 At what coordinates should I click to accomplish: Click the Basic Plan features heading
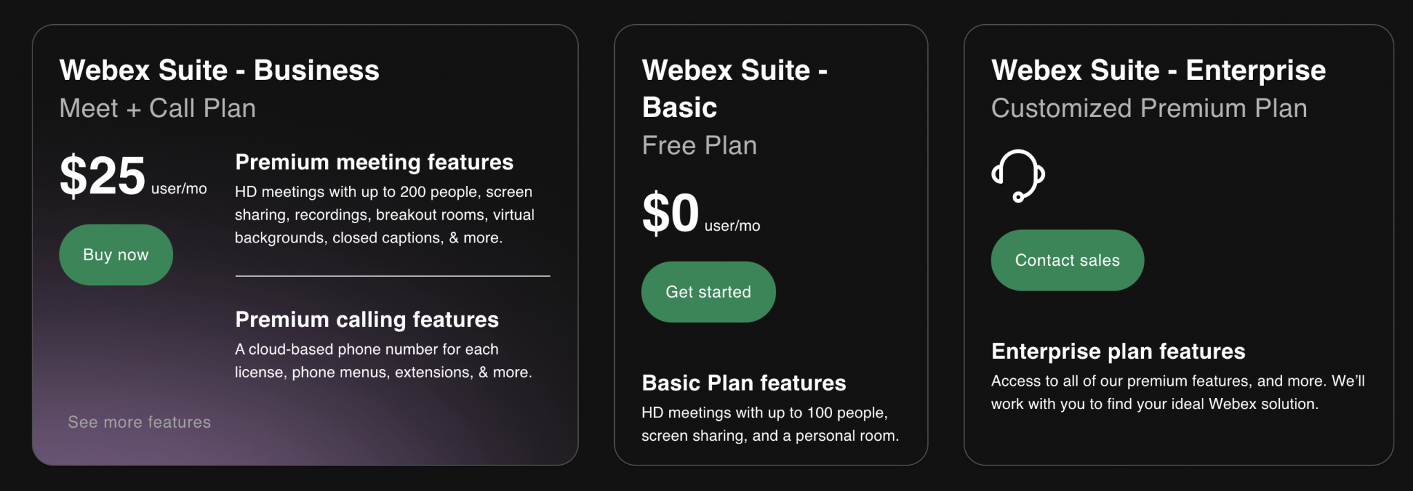[x=744, y=383]
